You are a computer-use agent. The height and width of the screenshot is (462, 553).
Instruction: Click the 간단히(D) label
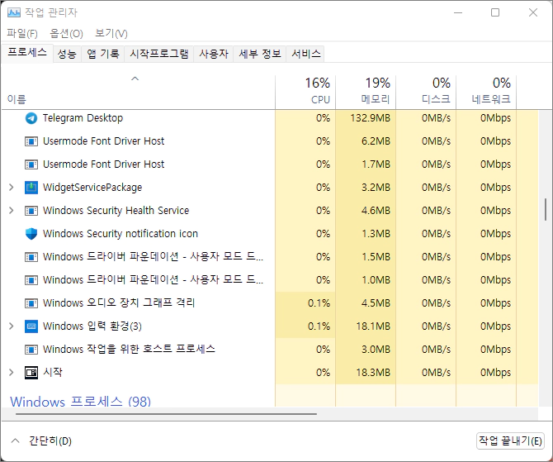pos(50,441)
